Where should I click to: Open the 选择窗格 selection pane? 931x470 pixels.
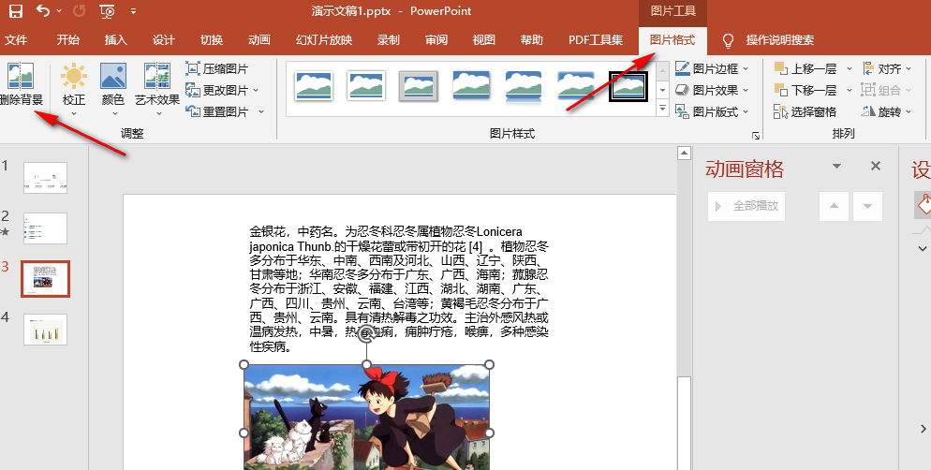pyautogui.click(x=805, y=111)
